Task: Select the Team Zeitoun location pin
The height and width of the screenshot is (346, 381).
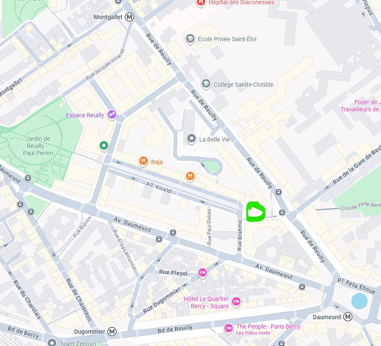Action: pos(52,342)
